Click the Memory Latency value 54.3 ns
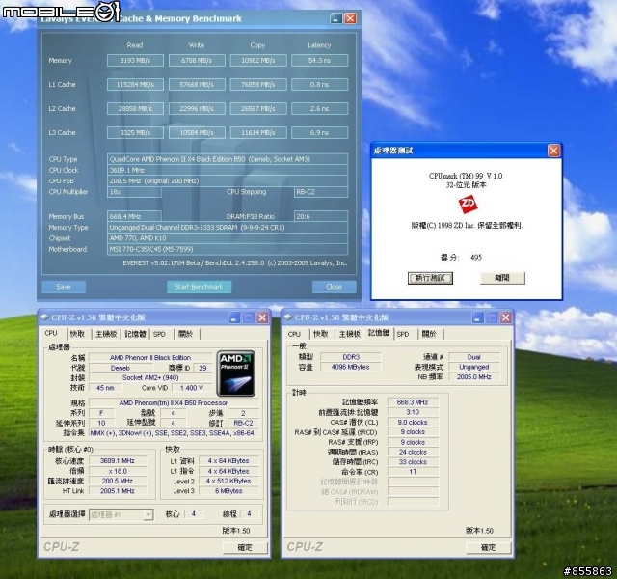The height and width of the screenshot is (579, 617). [x=319, y=60]
